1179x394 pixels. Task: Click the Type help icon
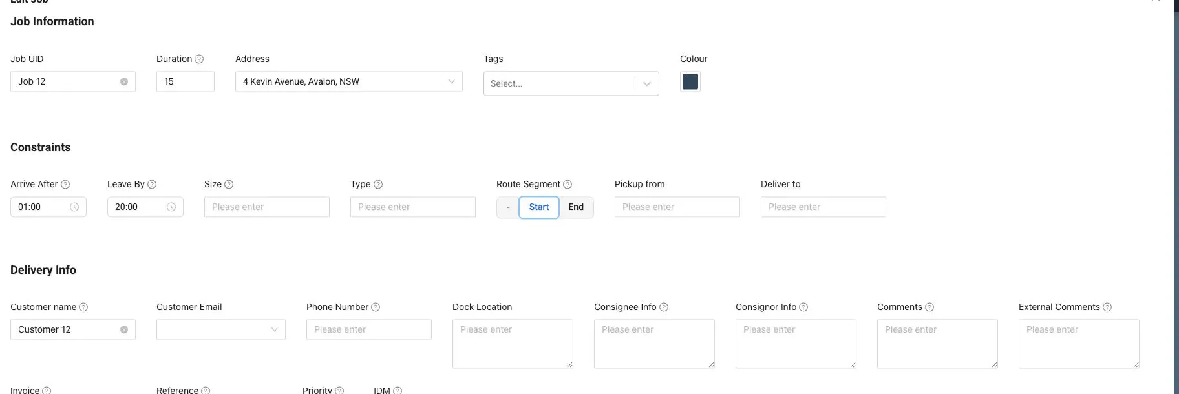coord(378,184)
